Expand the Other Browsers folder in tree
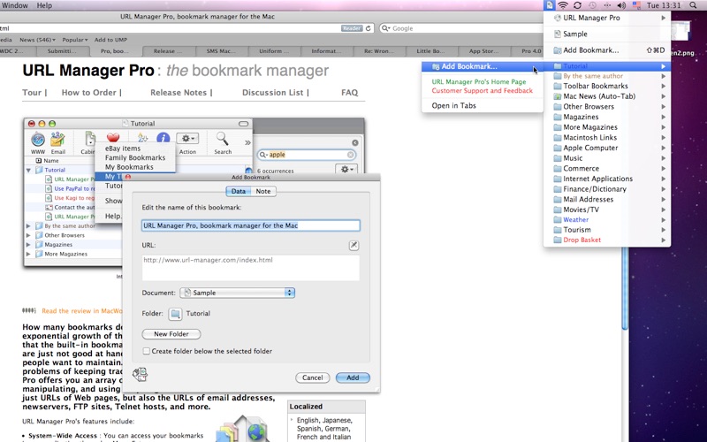 (28, 235)
